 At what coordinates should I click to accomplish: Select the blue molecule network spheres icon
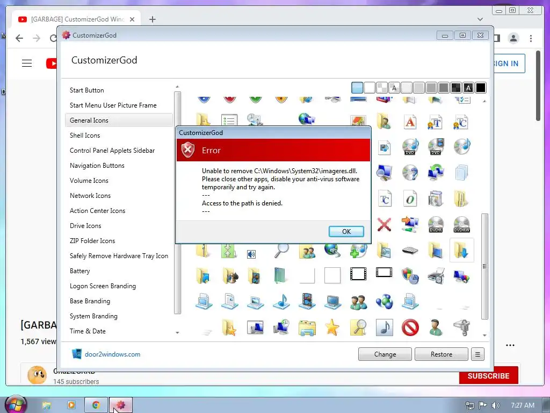click(x=384, y=302)
